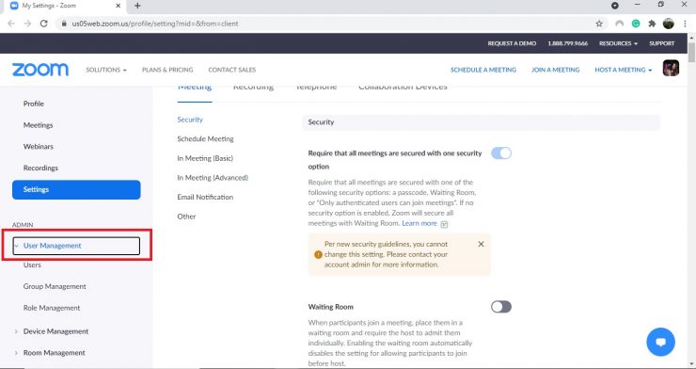Open the chat help bubble
The image size is (696, 369).
tap(660, 342)
